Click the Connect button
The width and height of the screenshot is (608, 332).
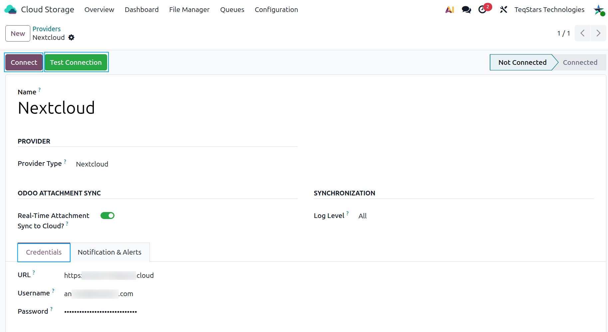tap(24, 62)
